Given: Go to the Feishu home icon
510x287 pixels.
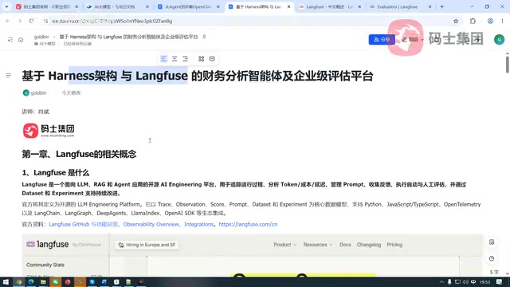Looking at the screenshot, I should [21, 40].
